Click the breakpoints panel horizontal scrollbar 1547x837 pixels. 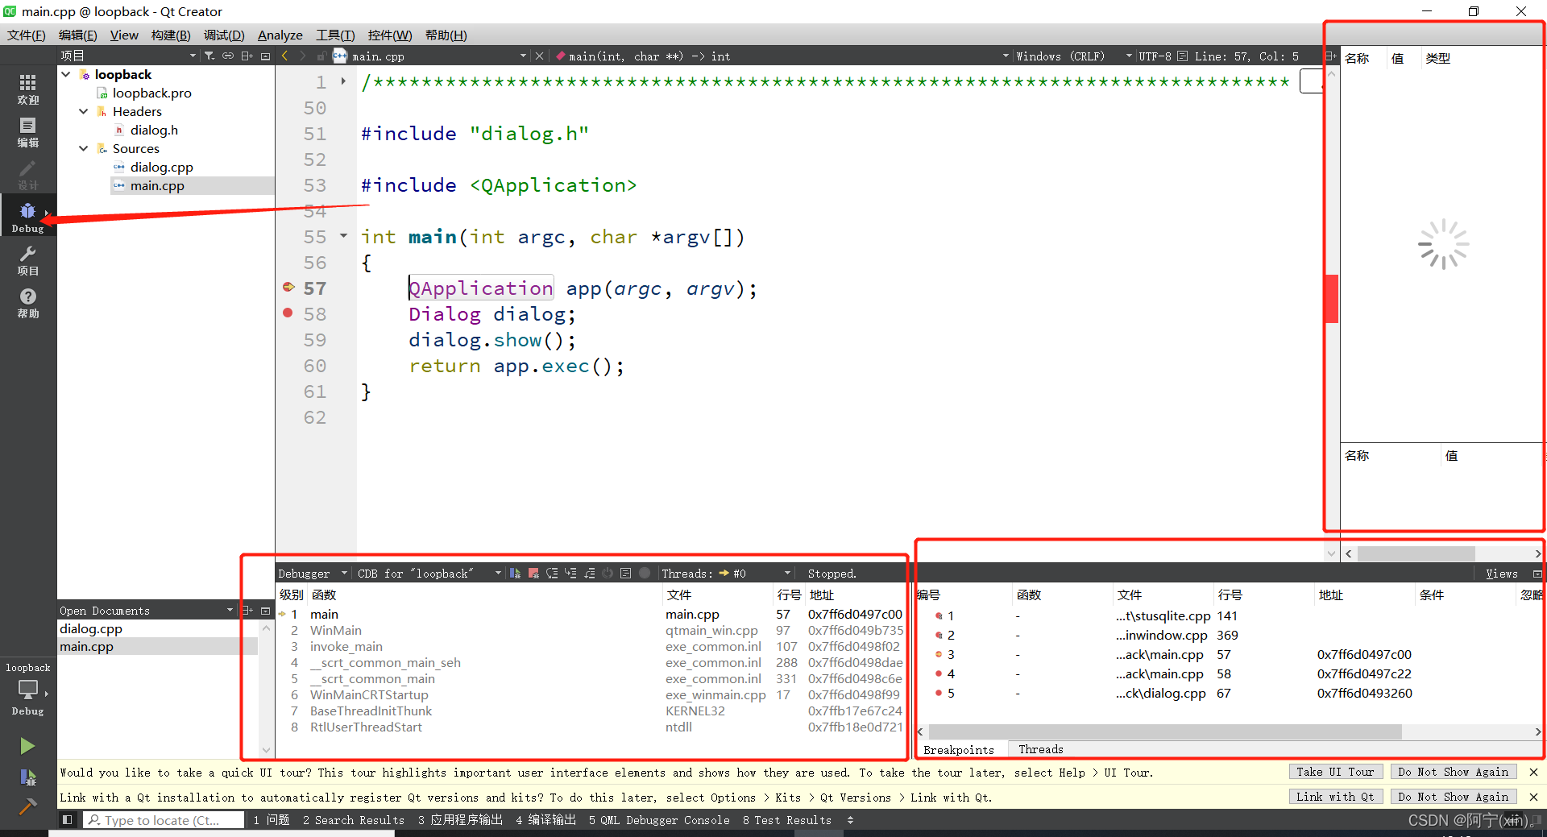tap(1165, 731)
